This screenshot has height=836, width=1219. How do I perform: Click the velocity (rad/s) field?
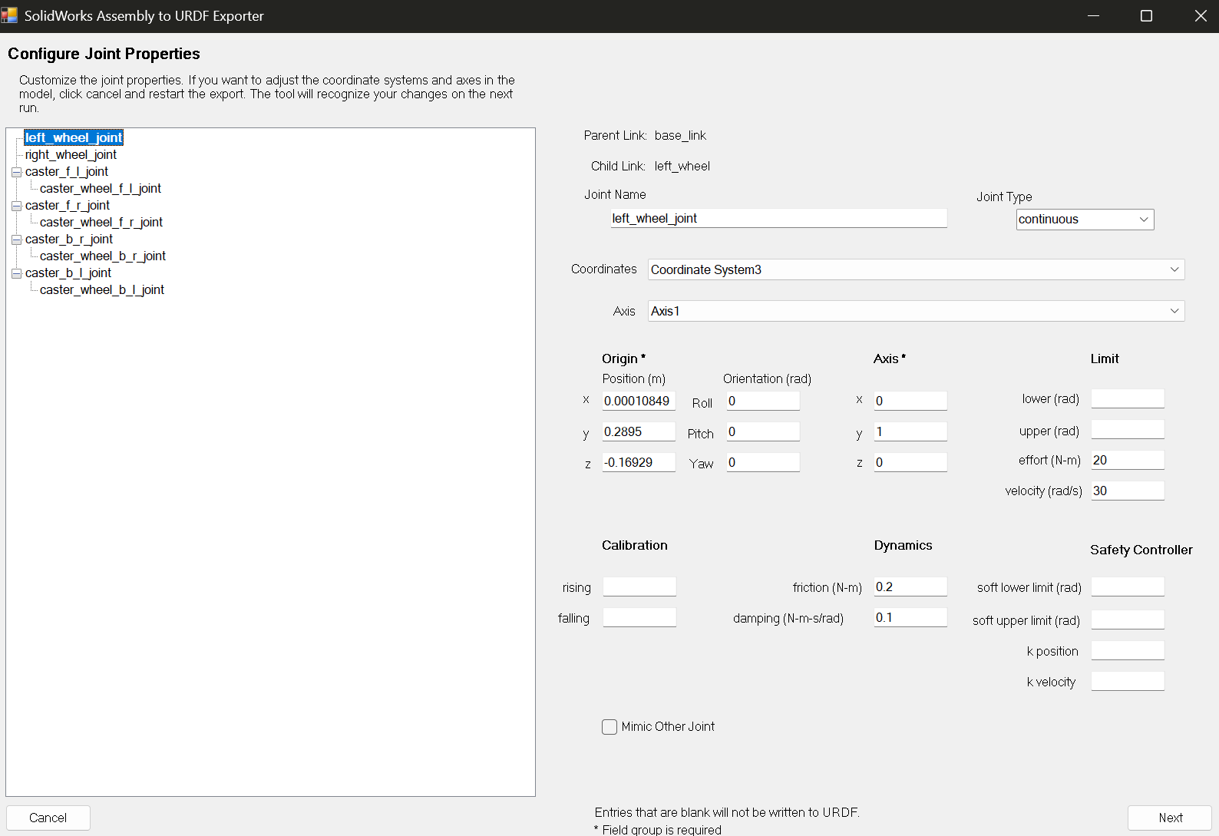tap(1128, 491)
